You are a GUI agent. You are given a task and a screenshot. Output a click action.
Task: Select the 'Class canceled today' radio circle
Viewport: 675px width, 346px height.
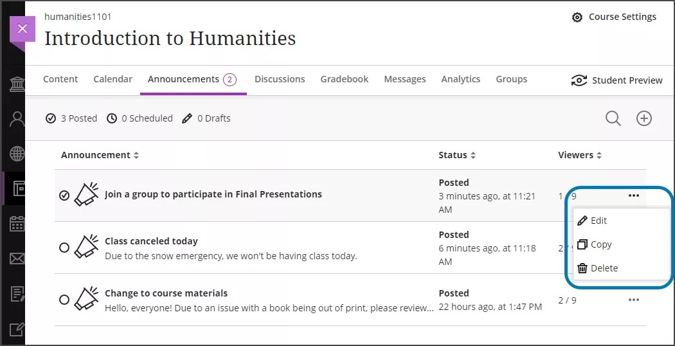(64, 248)
